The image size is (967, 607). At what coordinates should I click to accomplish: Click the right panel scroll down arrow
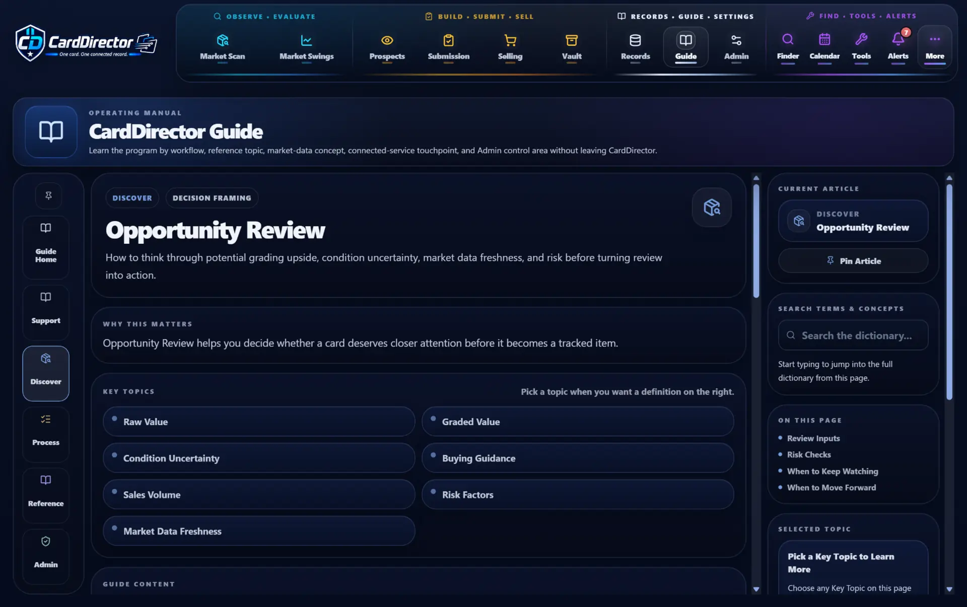tap(949, 589)
